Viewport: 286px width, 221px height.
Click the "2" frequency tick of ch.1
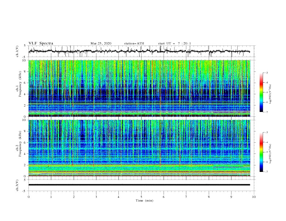click(x=26, y=105)
